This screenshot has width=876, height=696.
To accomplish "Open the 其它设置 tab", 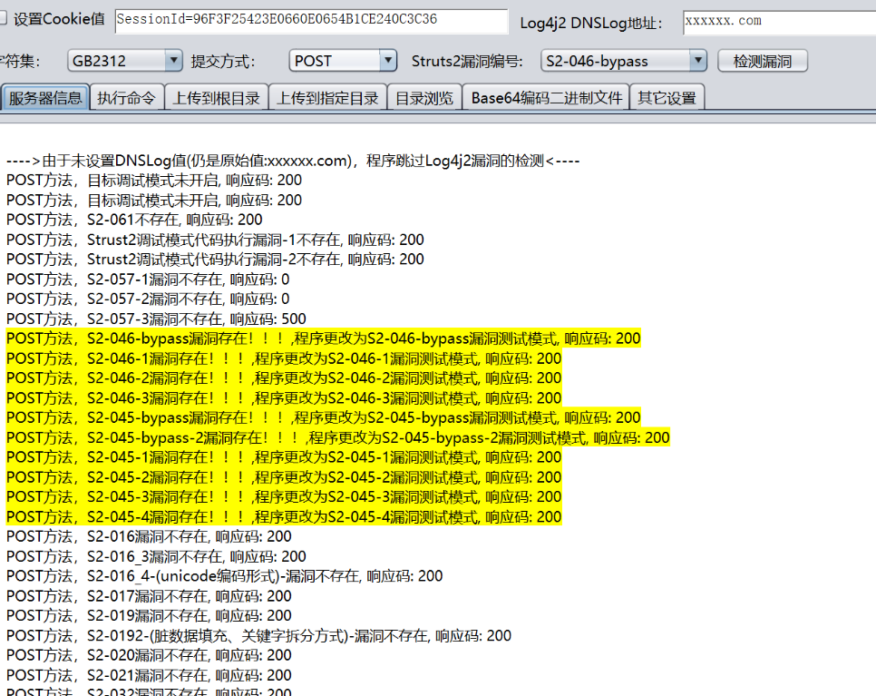I will pyautogui.click(x=667, y=98).
